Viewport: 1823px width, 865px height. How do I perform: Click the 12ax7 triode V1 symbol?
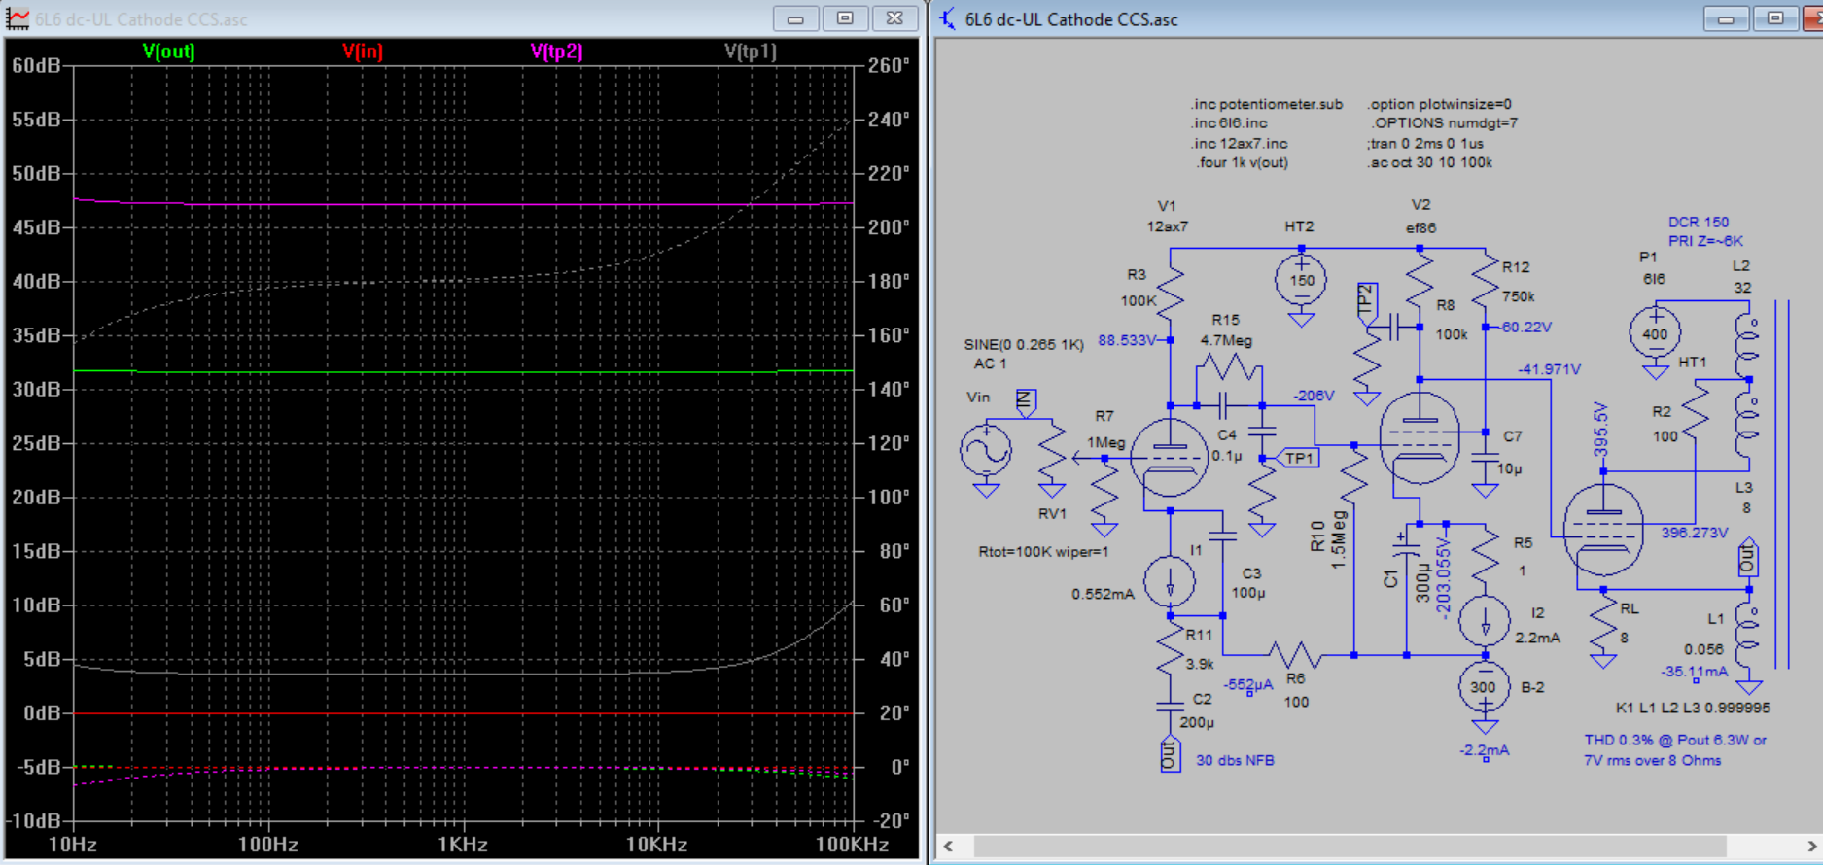(x=1170, y=458)
